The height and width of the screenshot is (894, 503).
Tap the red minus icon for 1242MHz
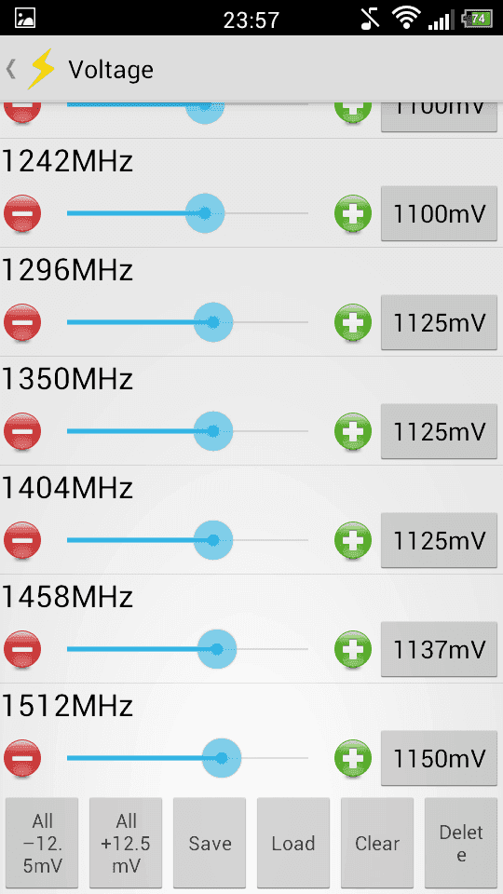click(22, 214)
